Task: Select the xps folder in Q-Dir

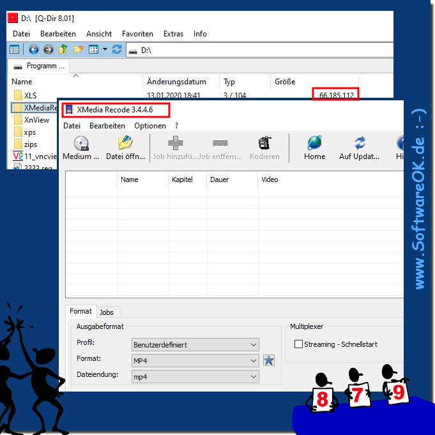Action: (25, 132)
